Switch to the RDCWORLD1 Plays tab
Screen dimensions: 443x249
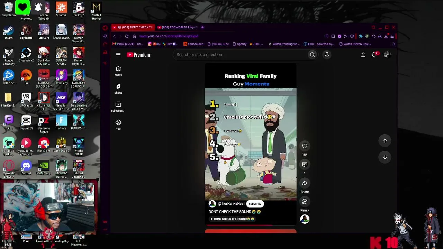(x=177, y=27)
